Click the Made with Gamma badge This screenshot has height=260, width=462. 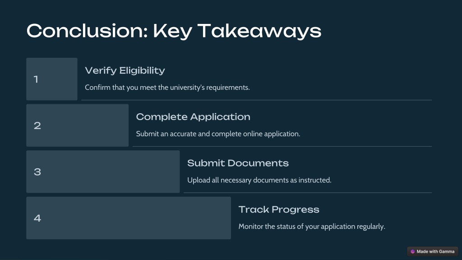433,251
